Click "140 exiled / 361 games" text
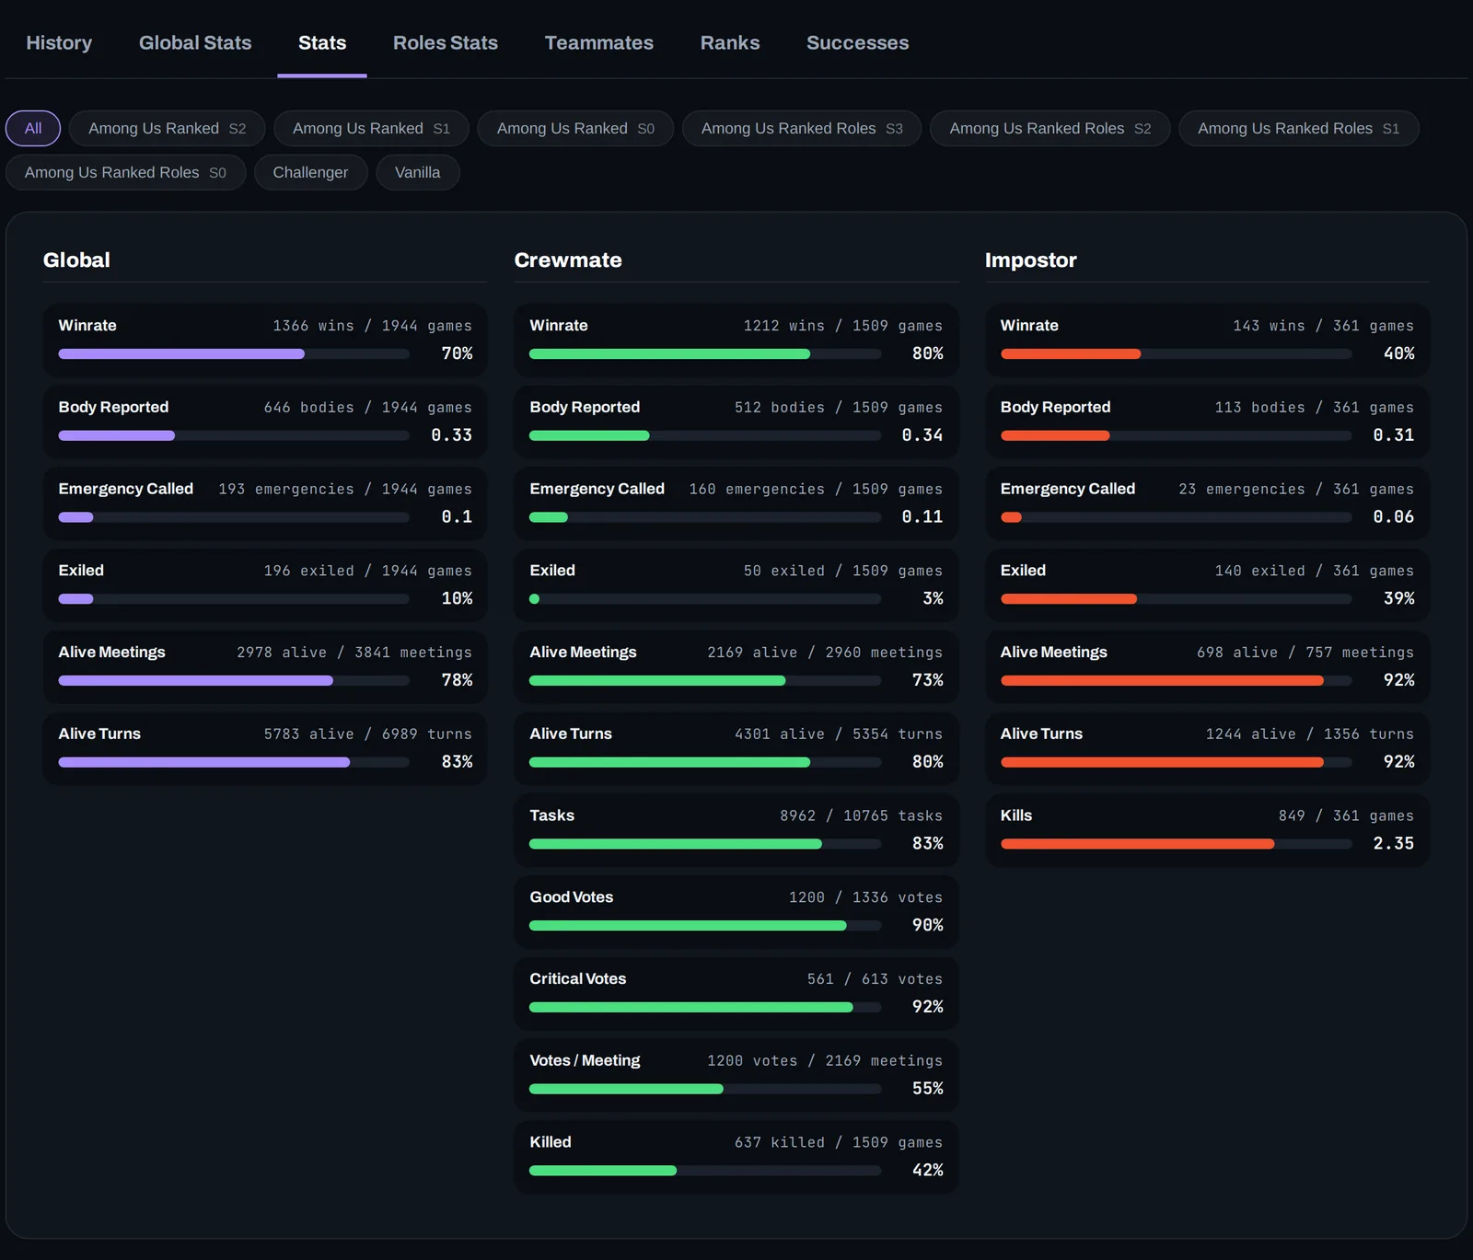 (x=1315, y=572)
